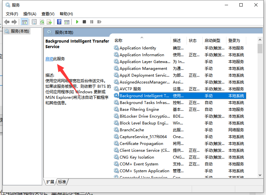Start the service using the green play icon
This screenshot has height=195, width=266.
(77, 22)
